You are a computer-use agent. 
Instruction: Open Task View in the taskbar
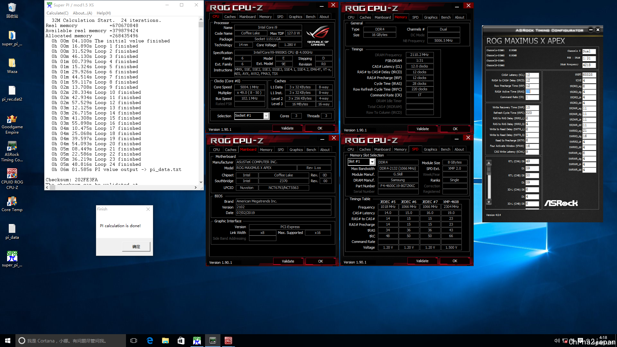tap(134, 341)
